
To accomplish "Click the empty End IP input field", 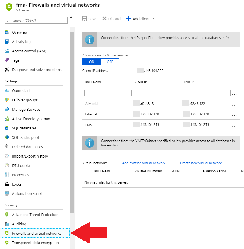I will click(207, 93).
